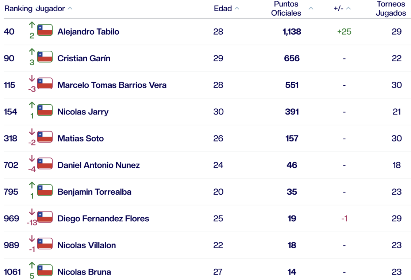Screen dimensions: 411x280
Task: Open Diego Fernandez Flores player page
Action: tap(103, 218)
